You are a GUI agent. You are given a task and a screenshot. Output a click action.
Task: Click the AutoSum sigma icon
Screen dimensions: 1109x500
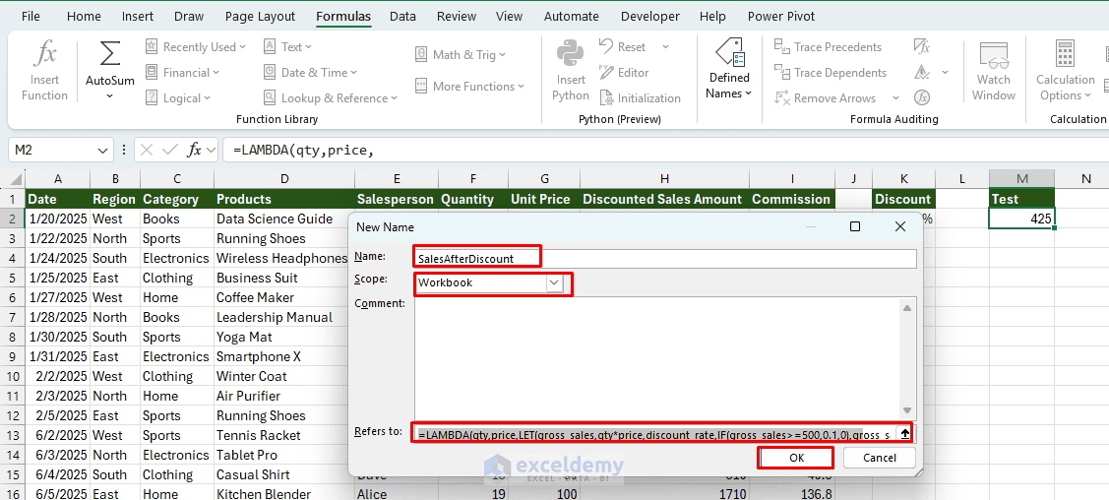click(x=109, y=54)
